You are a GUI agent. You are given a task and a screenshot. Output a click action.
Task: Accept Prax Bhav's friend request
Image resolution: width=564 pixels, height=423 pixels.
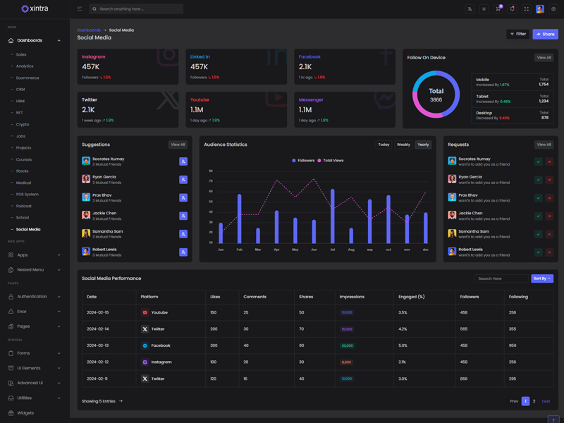[538, 198]
